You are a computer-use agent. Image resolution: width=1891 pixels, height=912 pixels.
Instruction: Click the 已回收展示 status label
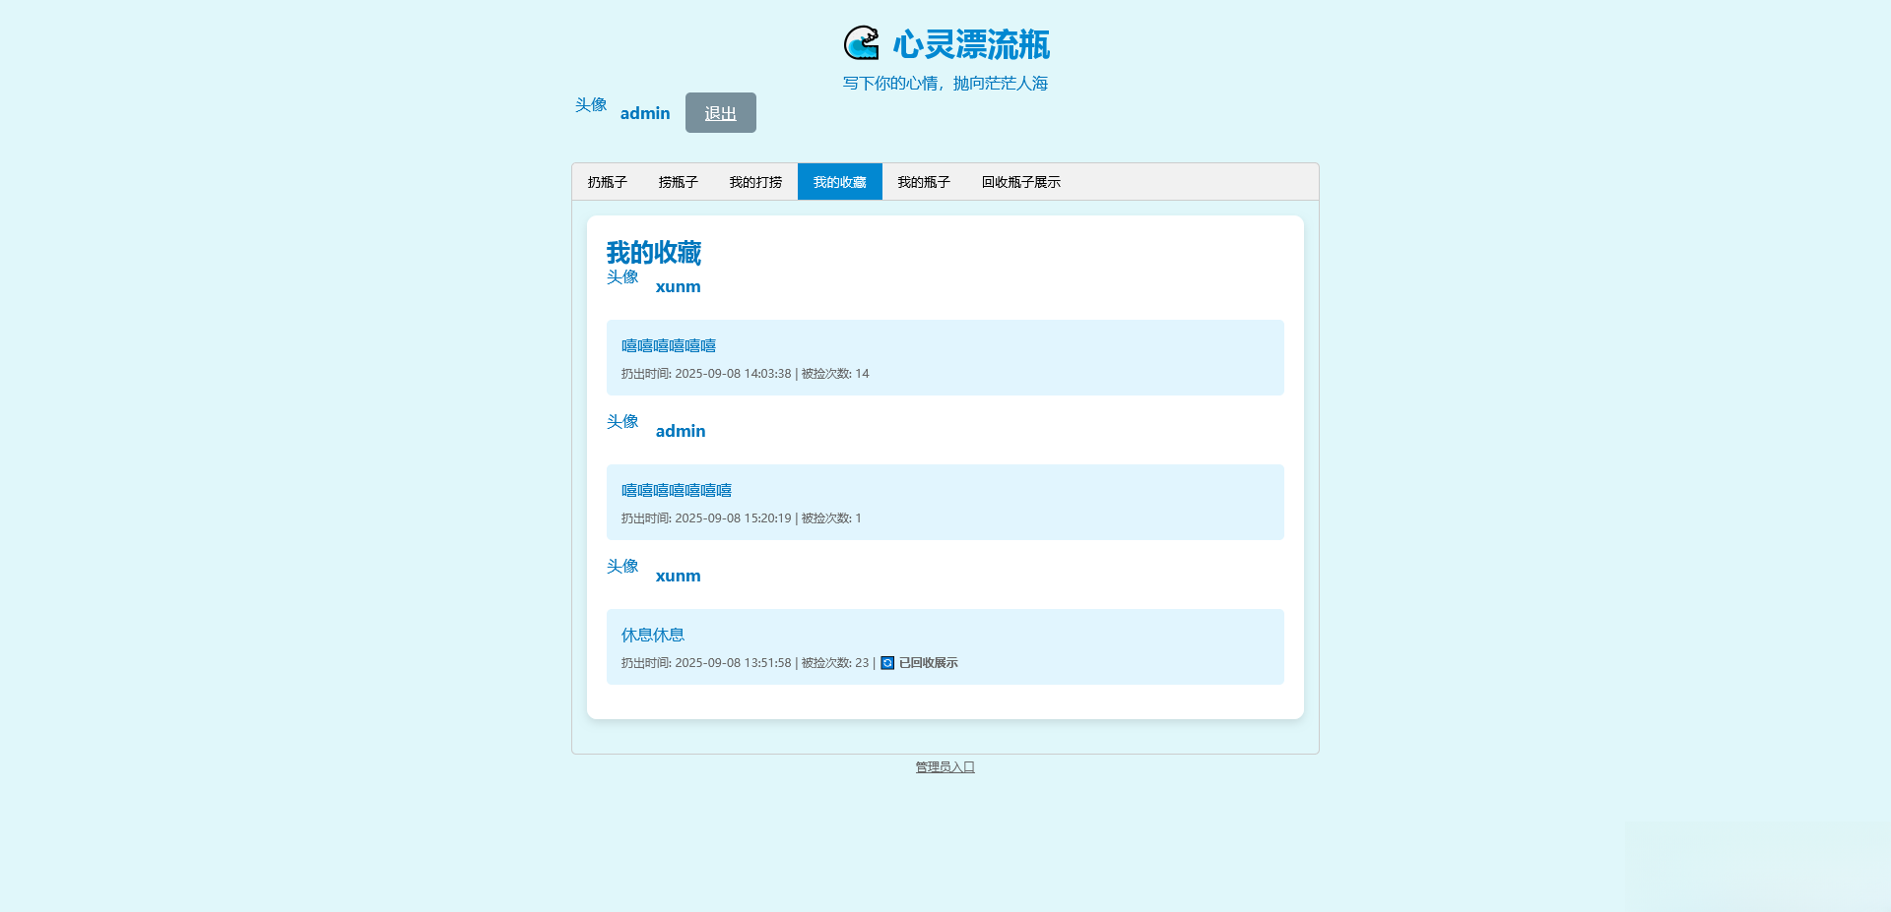pos(927,663)
